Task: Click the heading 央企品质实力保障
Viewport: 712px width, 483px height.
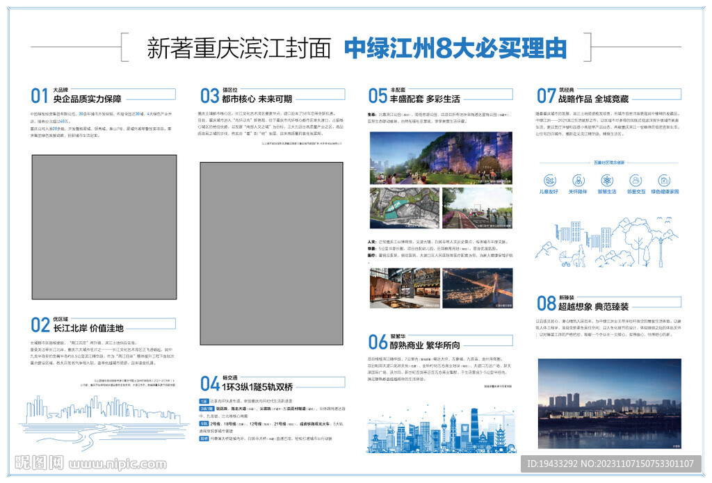Action: point(87,99)
